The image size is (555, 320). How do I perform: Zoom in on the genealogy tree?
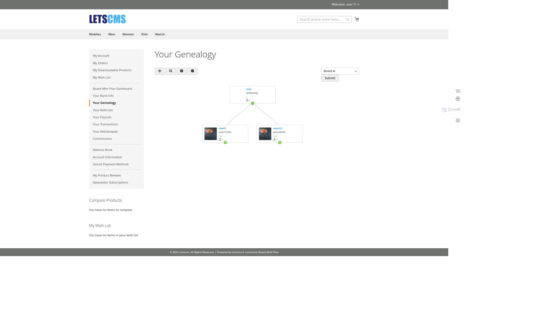click(181, 71)
